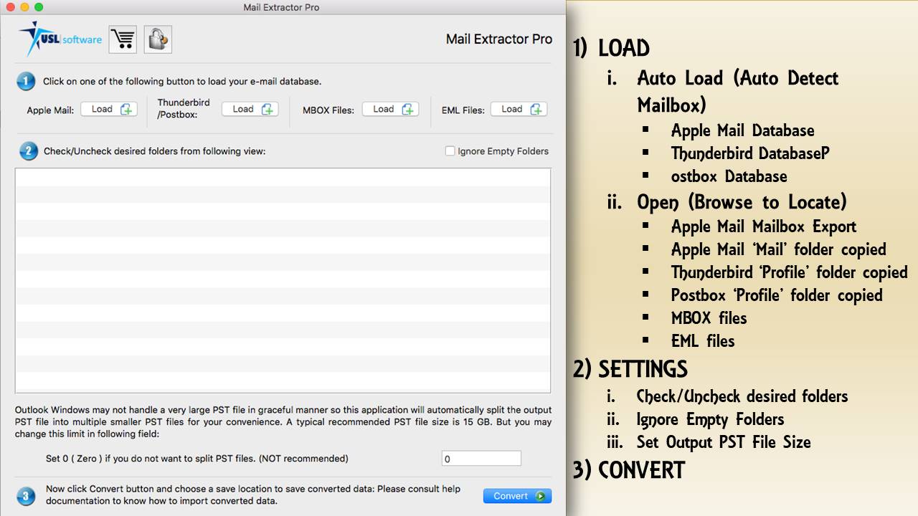This screenshot has width=918, height=516.
Task: Click 'Check/Uncheck desired folders from following view' text
Action: (x=155, y=151)
